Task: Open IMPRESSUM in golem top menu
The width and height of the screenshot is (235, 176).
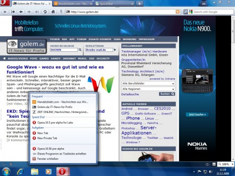Action: [x=146, y=39]
